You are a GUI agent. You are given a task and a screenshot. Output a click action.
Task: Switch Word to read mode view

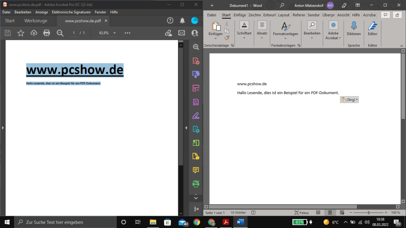pos(318,213)
